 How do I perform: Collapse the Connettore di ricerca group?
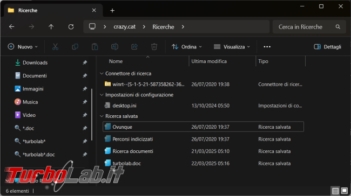pos(102,73)
